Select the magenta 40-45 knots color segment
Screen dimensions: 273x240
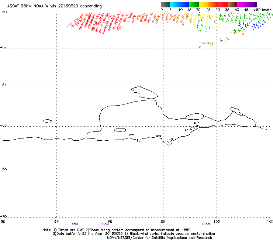pos(242,4)
